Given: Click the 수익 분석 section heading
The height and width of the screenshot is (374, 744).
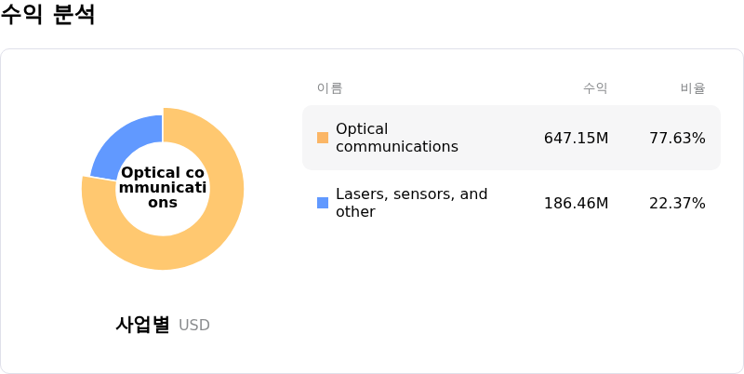Looking at the screenshot, I should [x=48, y=16].
